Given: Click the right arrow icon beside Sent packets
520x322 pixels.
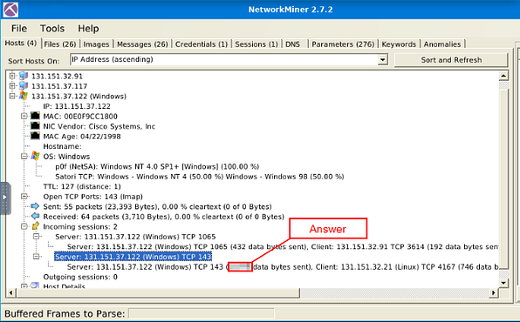Looking at the screenshot, I should pyautogui.click(x=35, y=206).
